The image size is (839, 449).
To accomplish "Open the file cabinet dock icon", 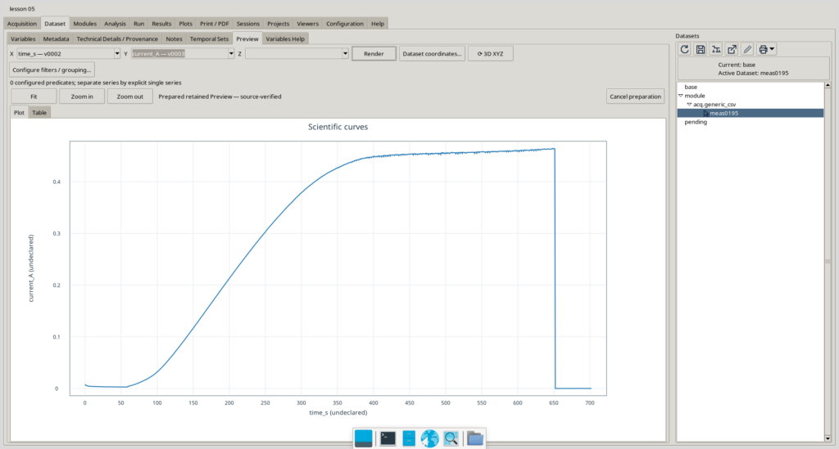I will [x=409, y=438].
